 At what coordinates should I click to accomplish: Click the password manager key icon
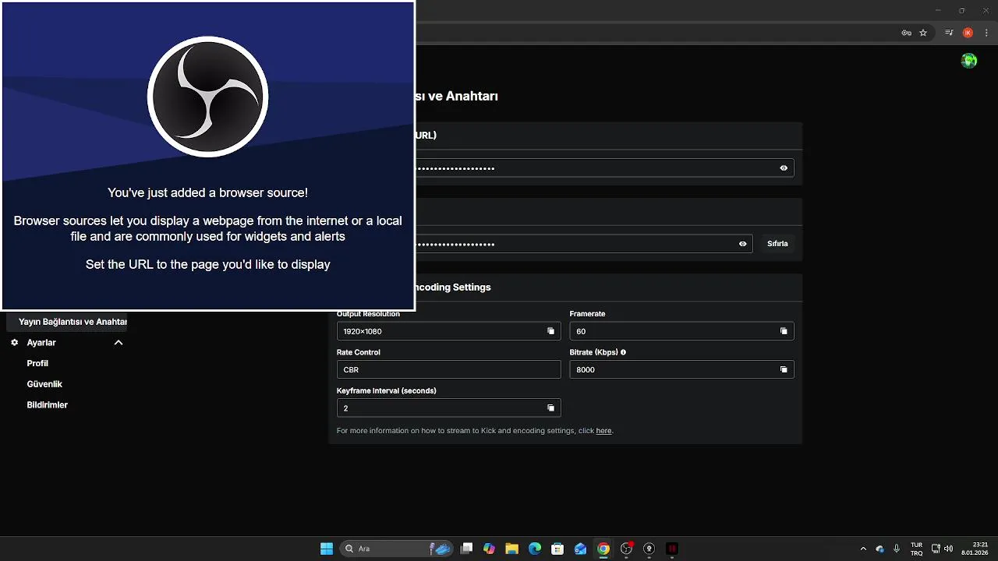[x=906, y=33]
